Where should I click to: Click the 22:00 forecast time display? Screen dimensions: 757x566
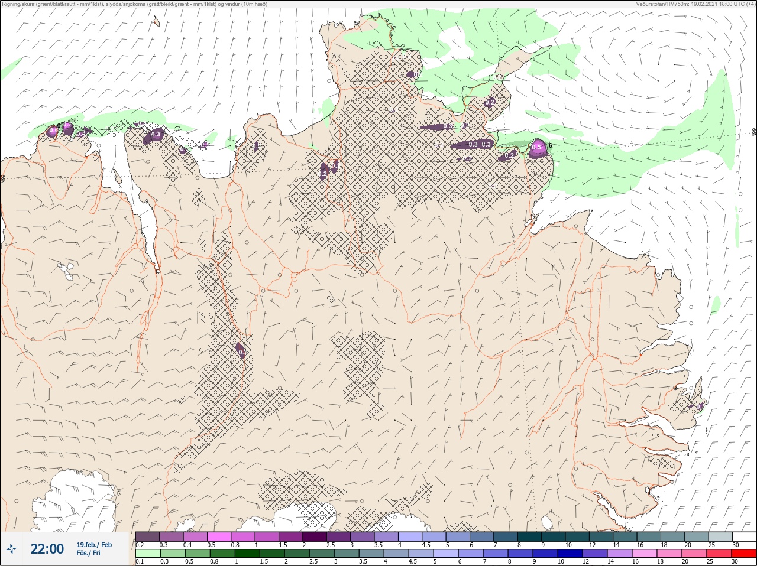click(x=47, y=549)
